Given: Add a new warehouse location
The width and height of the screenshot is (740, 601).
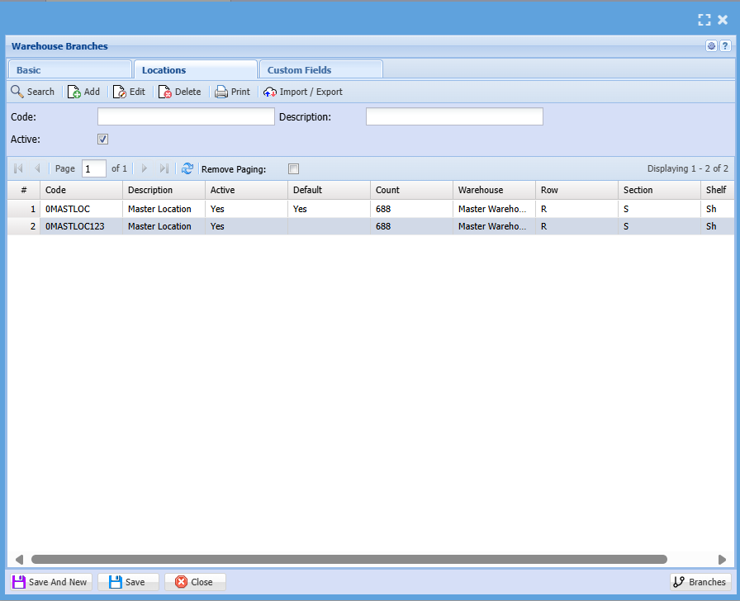Looking at the screenshot, I should coord(83,92).
